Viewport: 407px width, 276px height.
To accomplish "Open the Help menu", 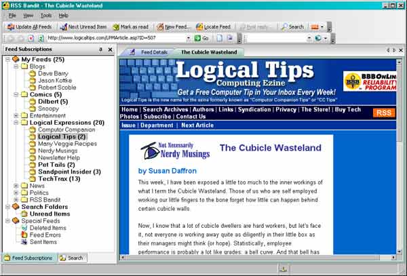I will pos(63,16).
